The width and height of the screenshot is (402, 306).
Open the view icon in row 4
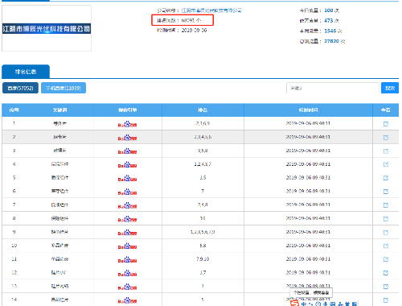pos(386,164)
